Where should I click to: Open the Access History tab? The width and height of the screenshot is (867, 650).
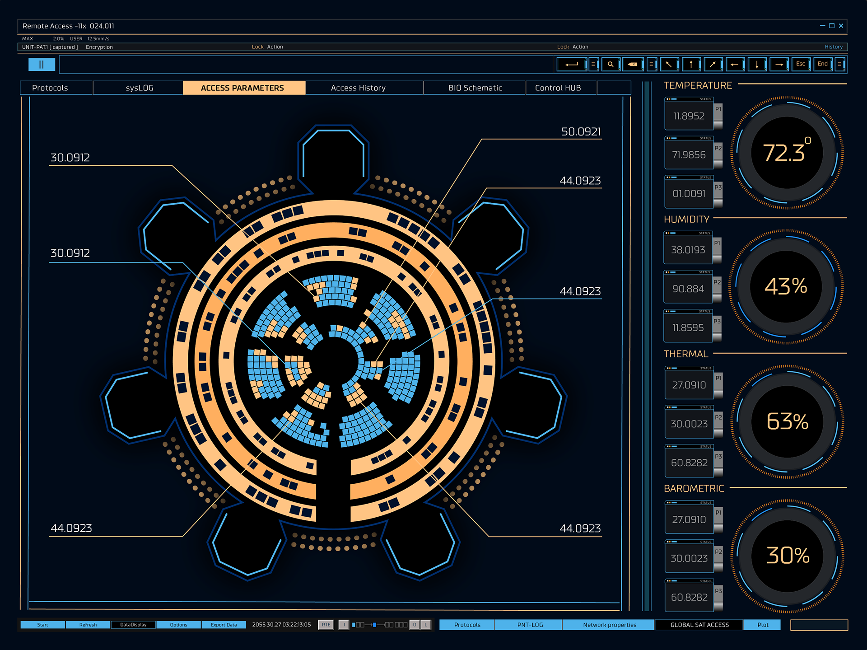pos(358,88)
